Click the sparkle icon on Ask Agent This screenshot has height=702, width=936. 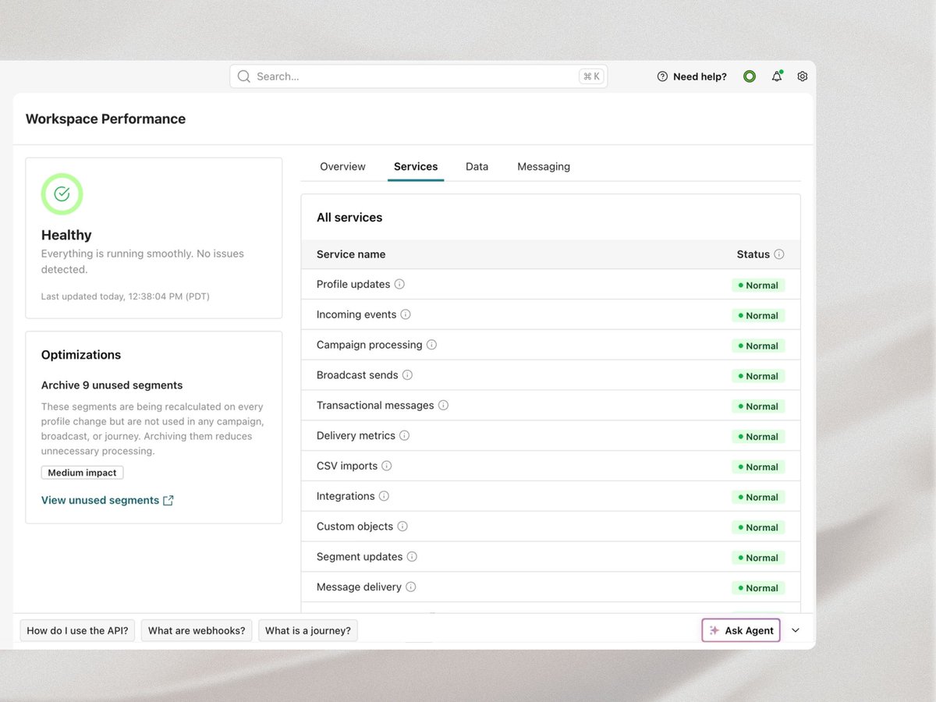pos(714,630)
